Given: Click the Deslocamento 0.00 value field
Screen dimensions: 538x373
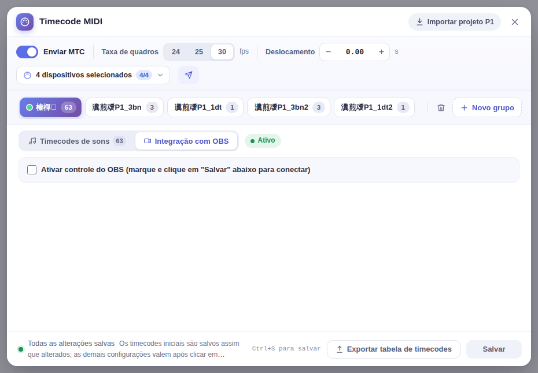Looking at the screenshot, I should click(355, 52).
